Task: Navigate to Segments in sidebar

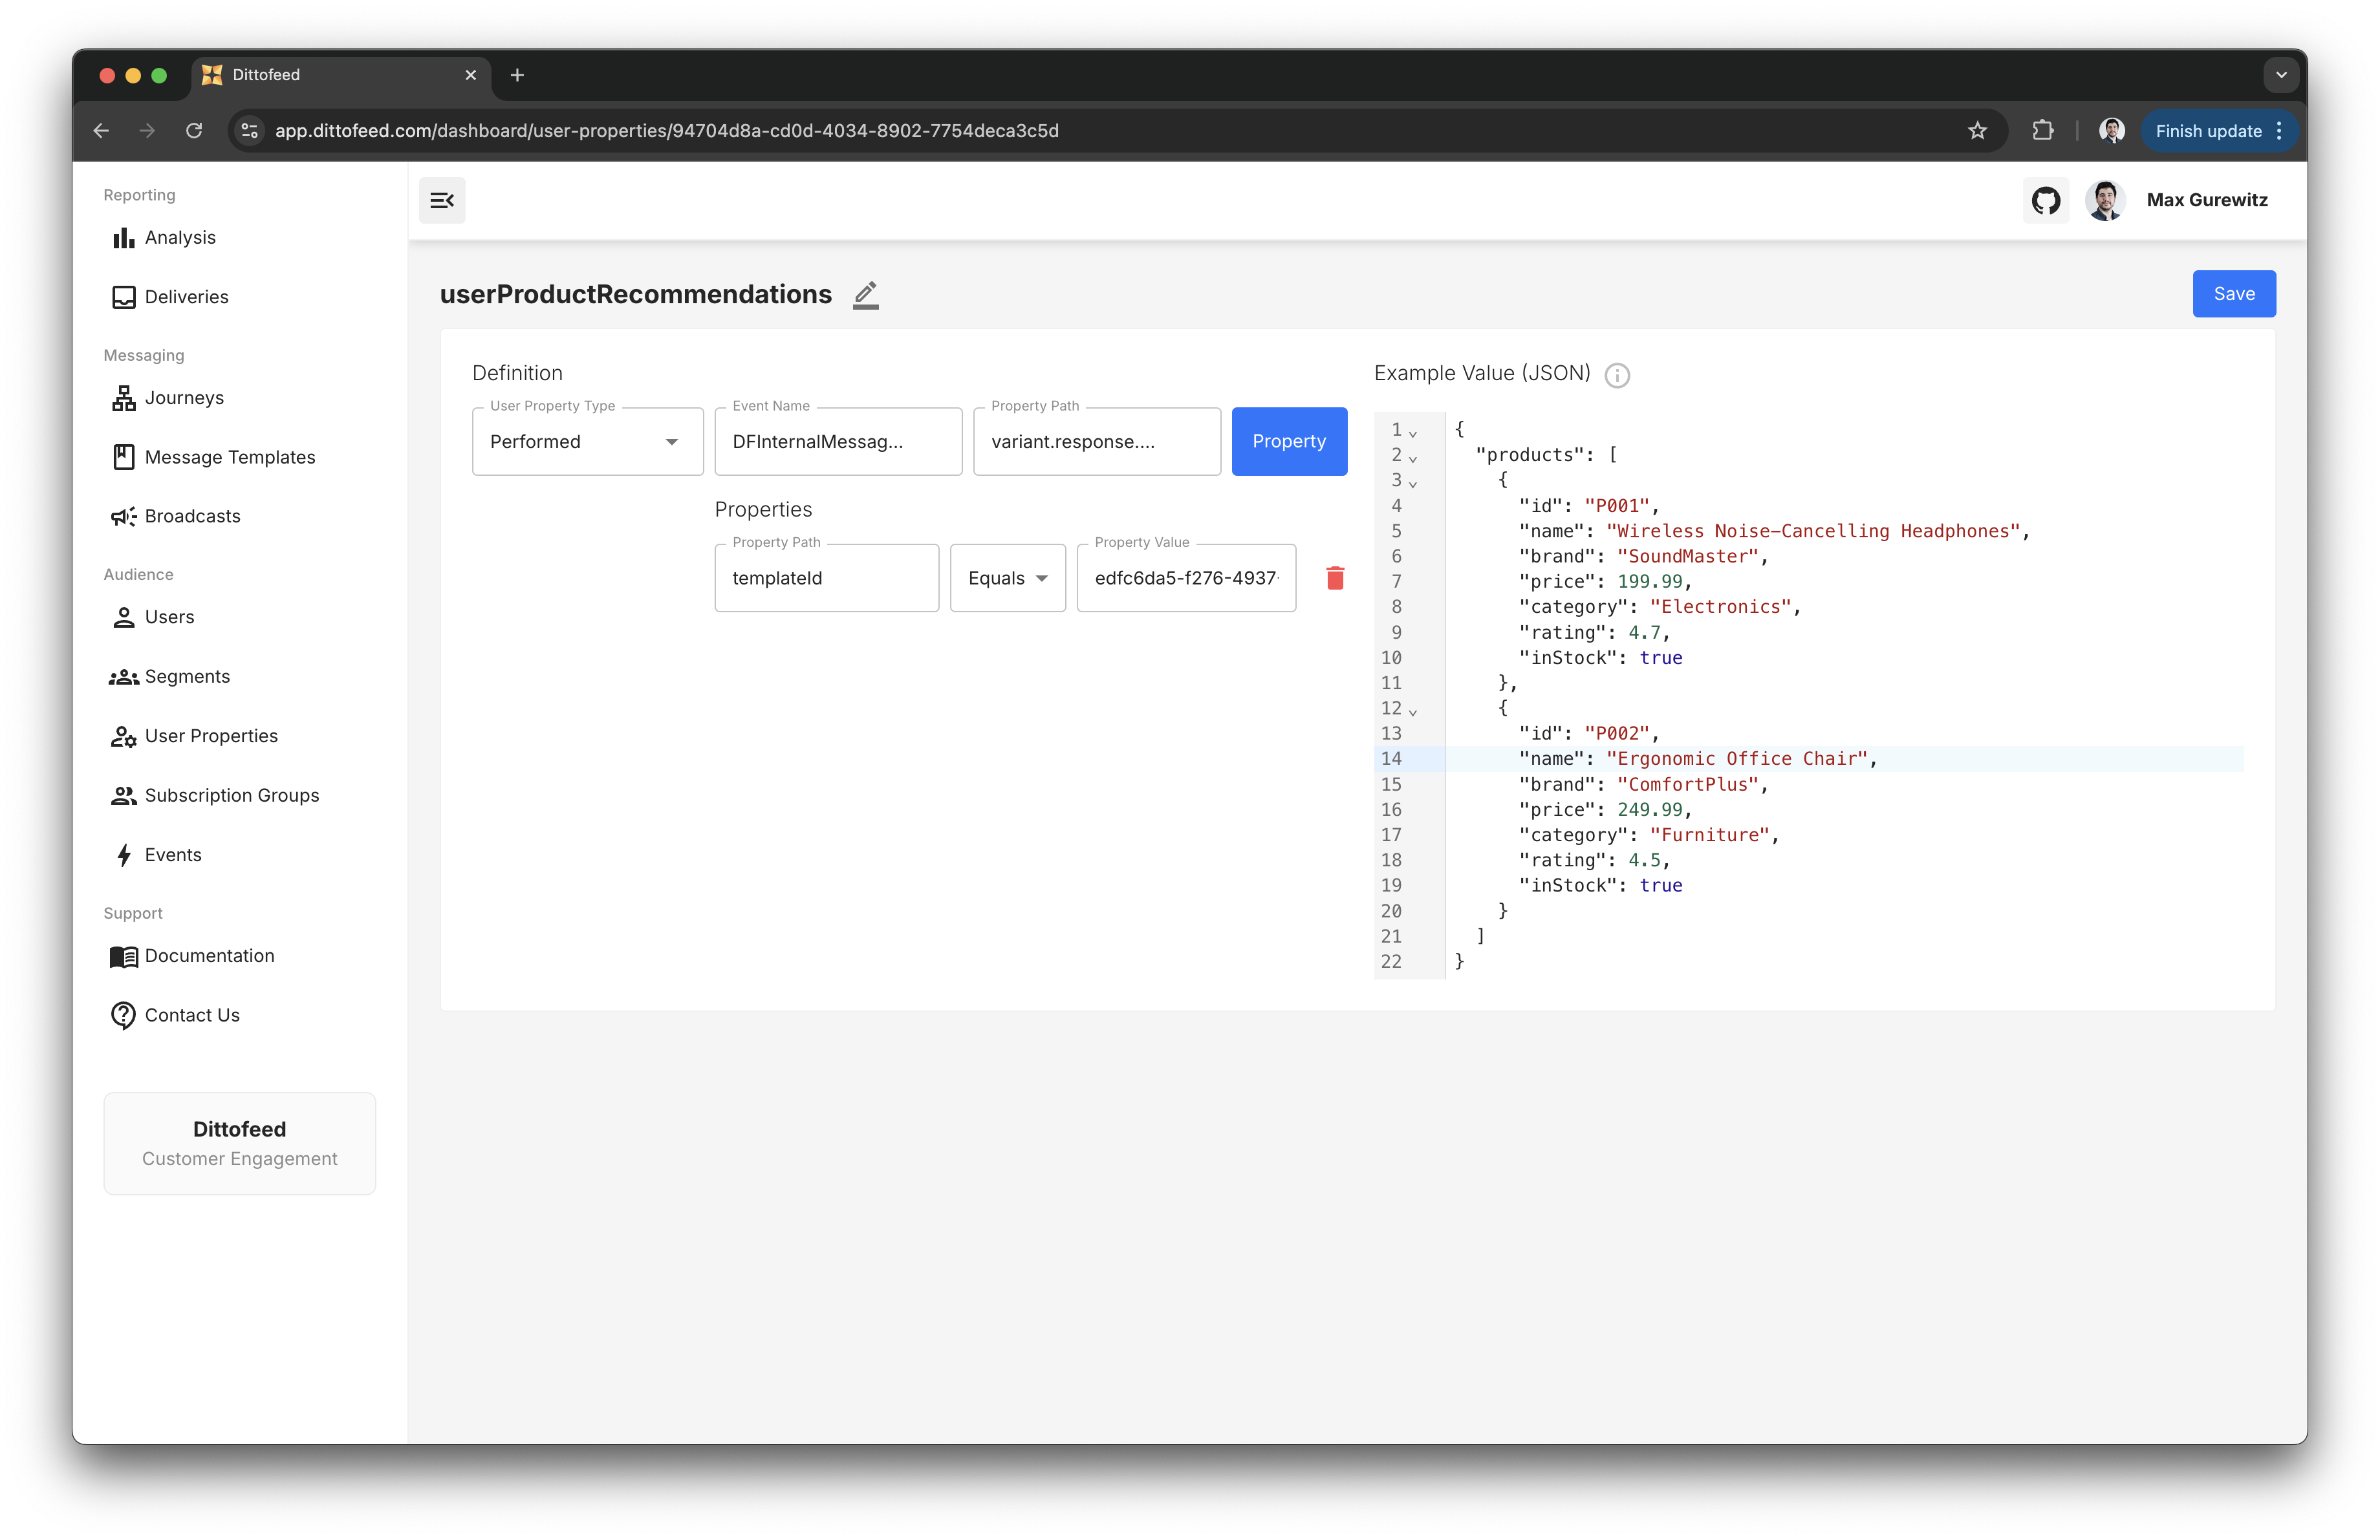Action: [x=186, y=676]
